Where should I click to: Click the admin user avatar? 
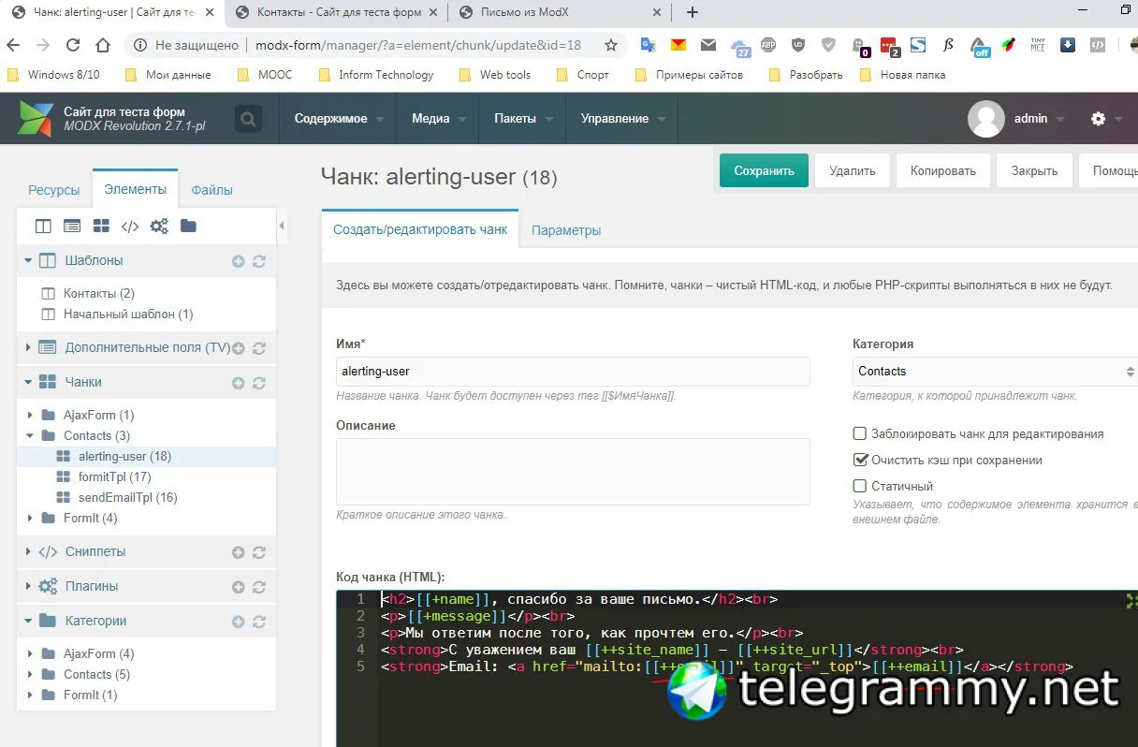pyautogui.click(x=985, y=119)
